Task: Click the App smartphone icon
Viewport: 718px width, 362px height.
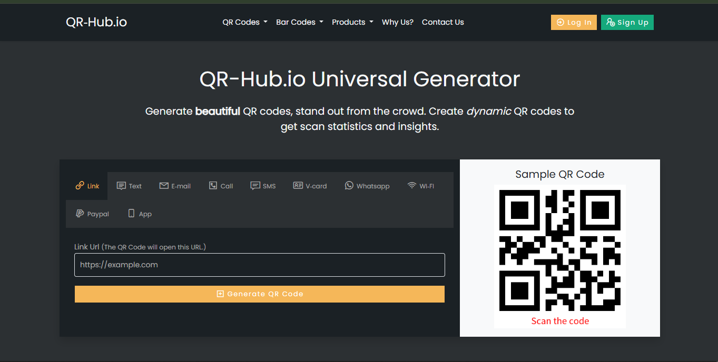Action: [x=131, y=214]
